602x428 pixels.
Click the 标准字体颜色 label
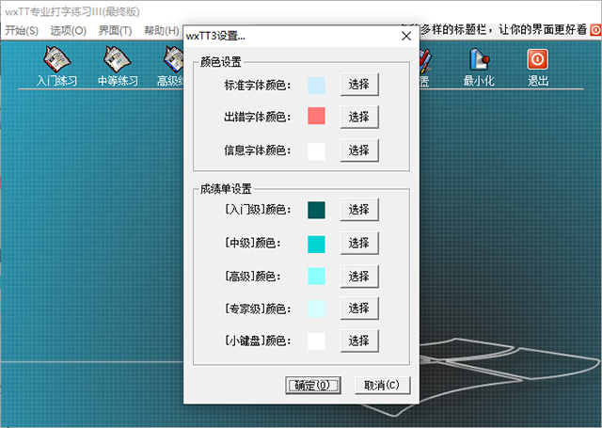pyautogui.click(x=257, y=85)
